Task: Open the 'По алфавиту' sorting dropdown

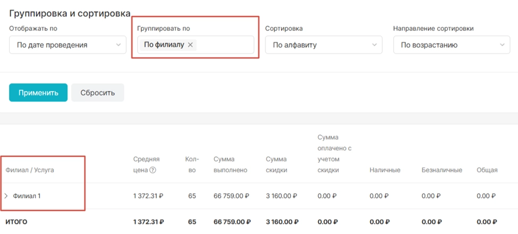Action: 324,45
